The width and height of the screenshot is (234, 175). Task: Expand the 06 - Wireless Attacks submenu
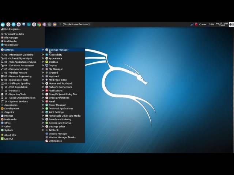tap(22, 73)
